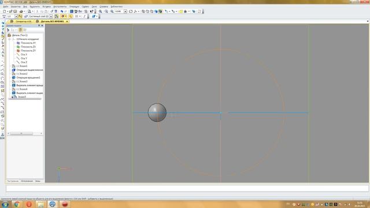Click the rebuild/refresh view icon
Screen dimensions: 370x208
(x=131, y=12)
